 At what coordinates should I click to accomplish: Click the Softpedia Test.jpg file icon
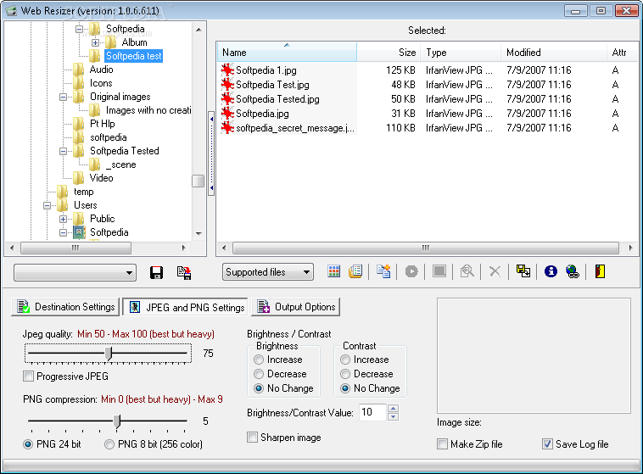pos(227,85)
